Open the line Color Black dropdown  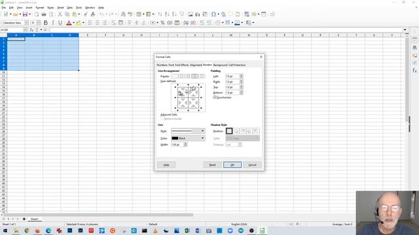(188, 138)
